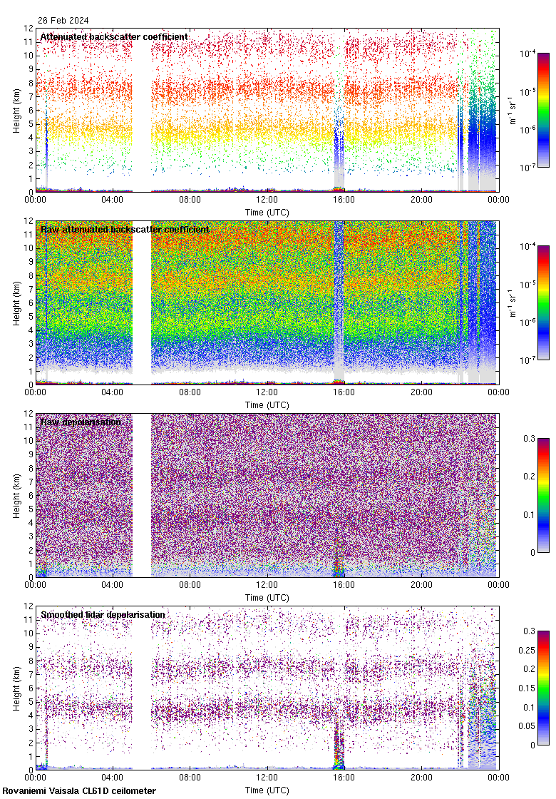Click the 16:00 tick label under the top plot
This screenshot has width=556, height=799.
[x=344, y=200]
